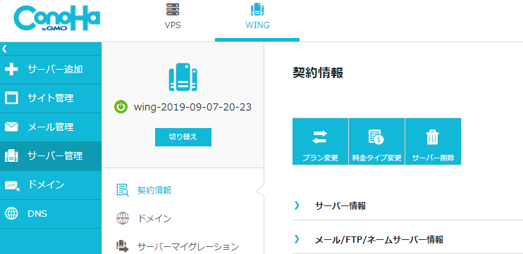Open メール管理 menu item
The image size is (523, 254).
(x=51, y=127)
